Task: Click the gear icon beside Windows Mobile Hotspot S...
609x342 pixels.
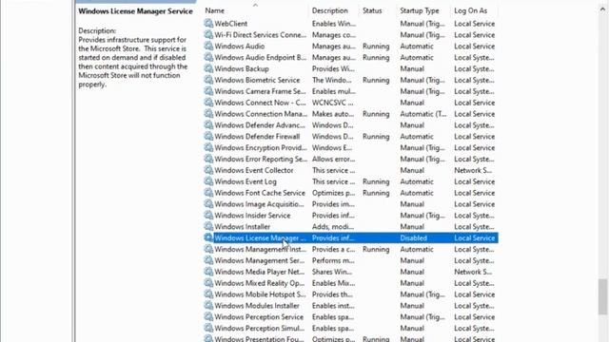Action: [208, 294]
